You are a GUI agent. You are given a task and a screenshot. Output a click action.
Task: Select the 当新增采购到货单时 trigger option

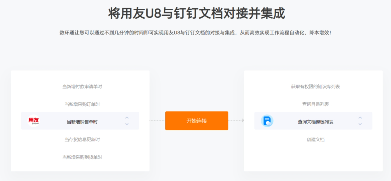click(x=82, y=157)
